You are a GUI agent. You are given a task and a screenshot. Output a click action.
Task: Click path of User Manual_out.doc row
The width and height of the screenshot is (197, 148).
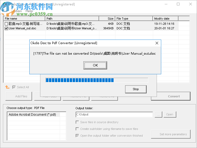(x=72, y=29)
